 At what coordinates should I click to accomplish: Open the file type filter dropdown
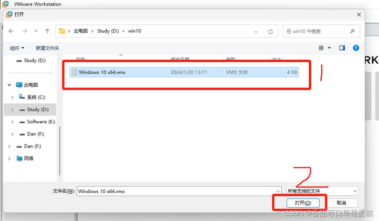[322, 191]
